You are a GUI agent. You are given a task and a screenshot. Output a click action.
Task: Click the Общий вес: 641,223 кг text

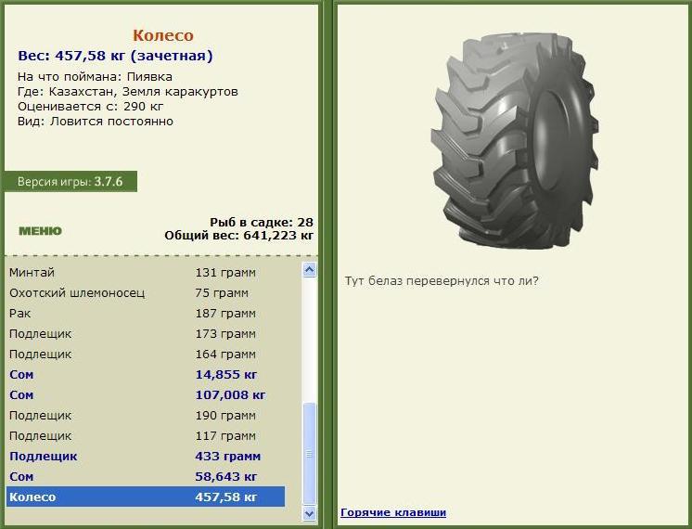pyautogui.click(x=238, y=236)
